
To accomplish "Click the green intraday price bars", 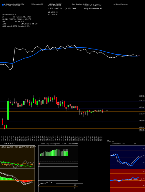I will [54, 152].
